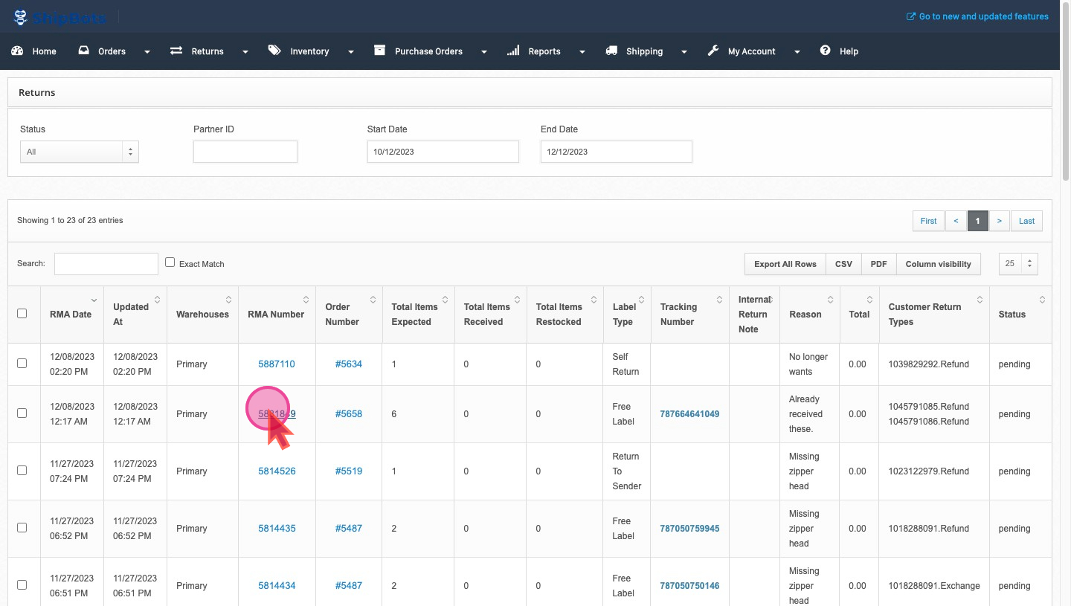Screen dimensions: 1071x606
Task: Open the Status filter dropdown
Action: 80,152
